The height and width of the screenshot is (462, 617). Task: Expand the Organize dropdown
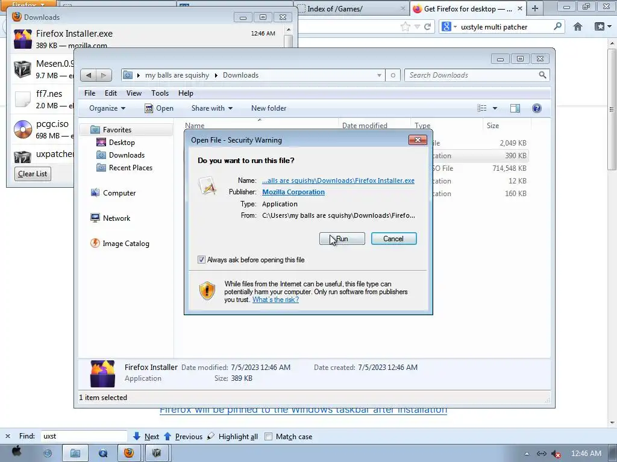[x=107, y=108]
